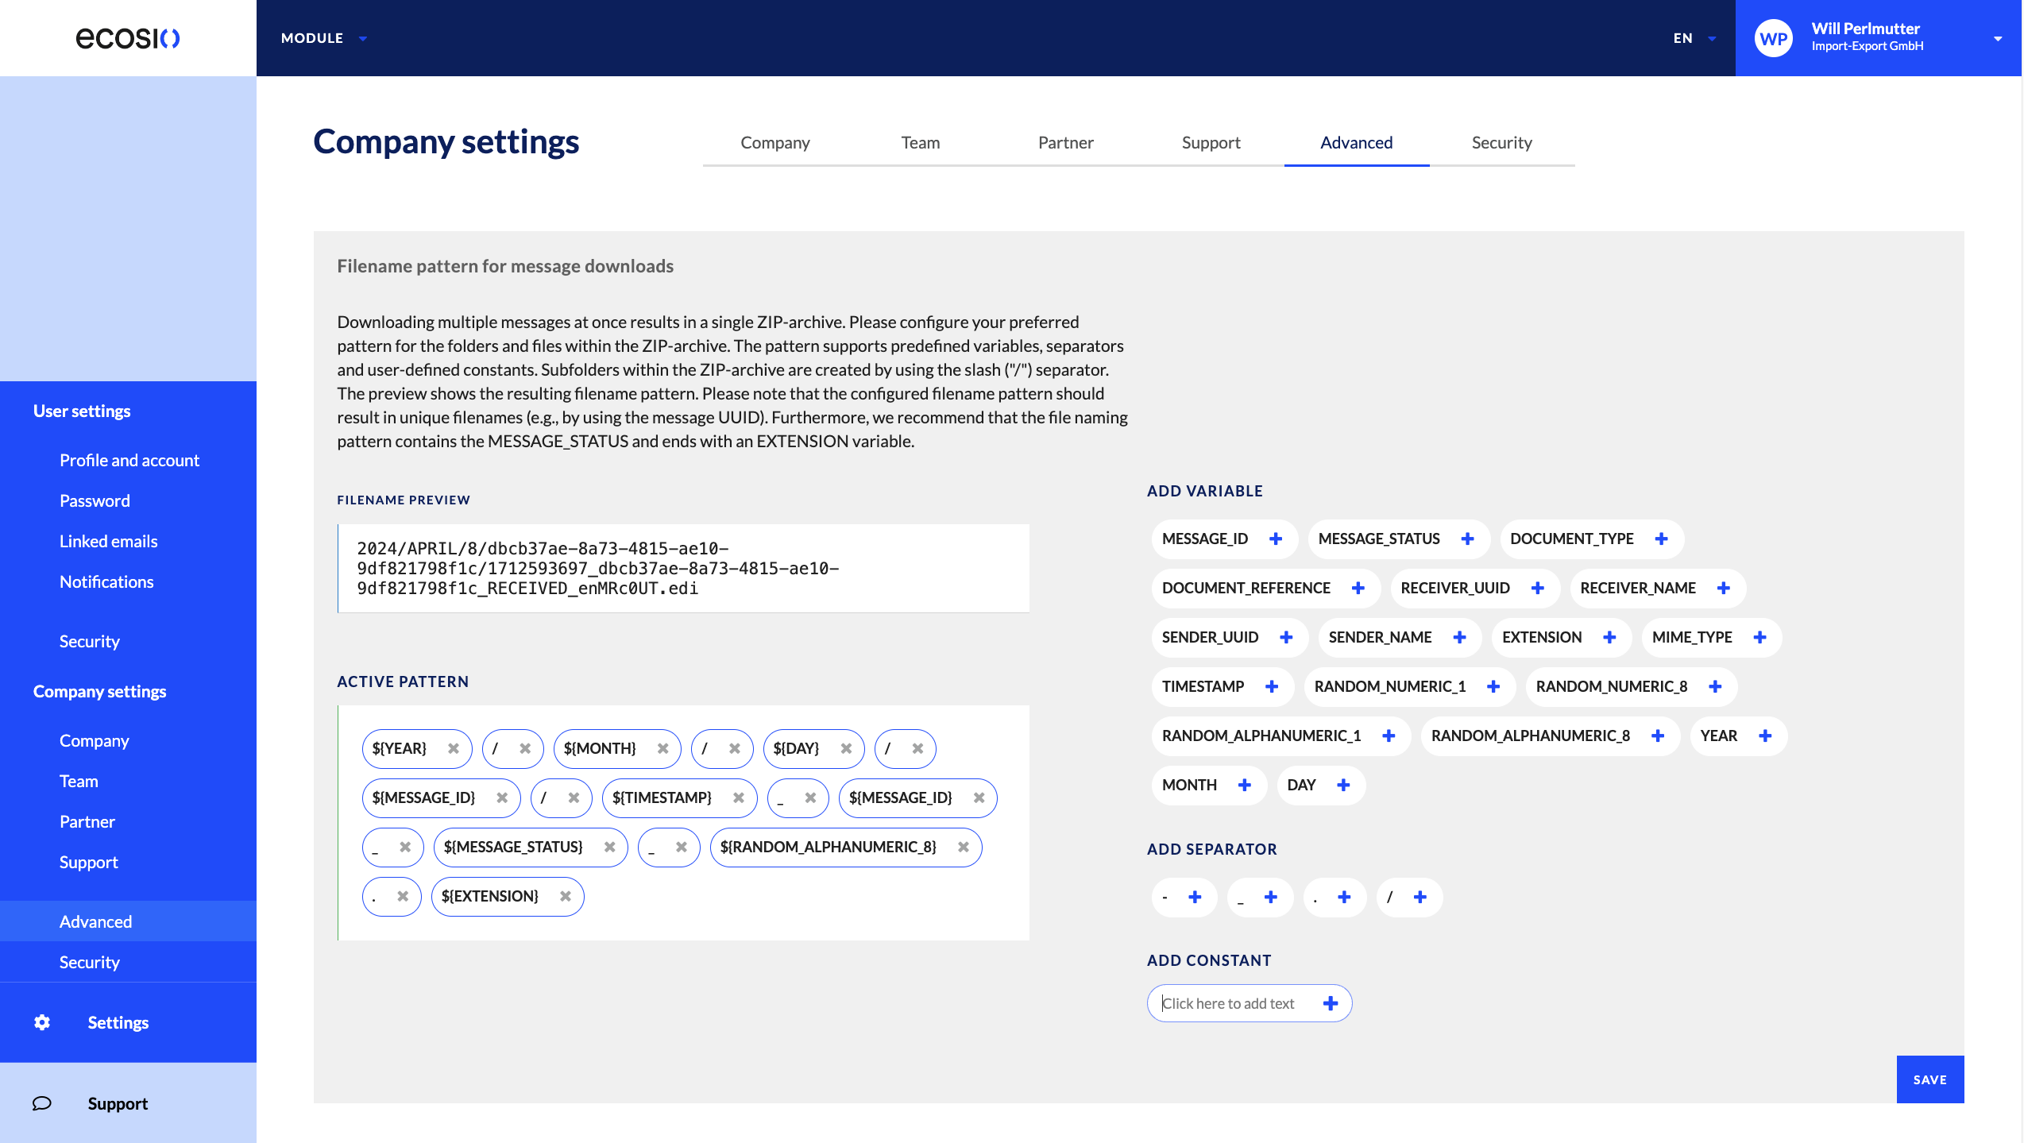2024x1143 pixels.
Task: Add DOCUMENT_REFERENCE variable plus icon
Action: click(x=1358, y=588)
